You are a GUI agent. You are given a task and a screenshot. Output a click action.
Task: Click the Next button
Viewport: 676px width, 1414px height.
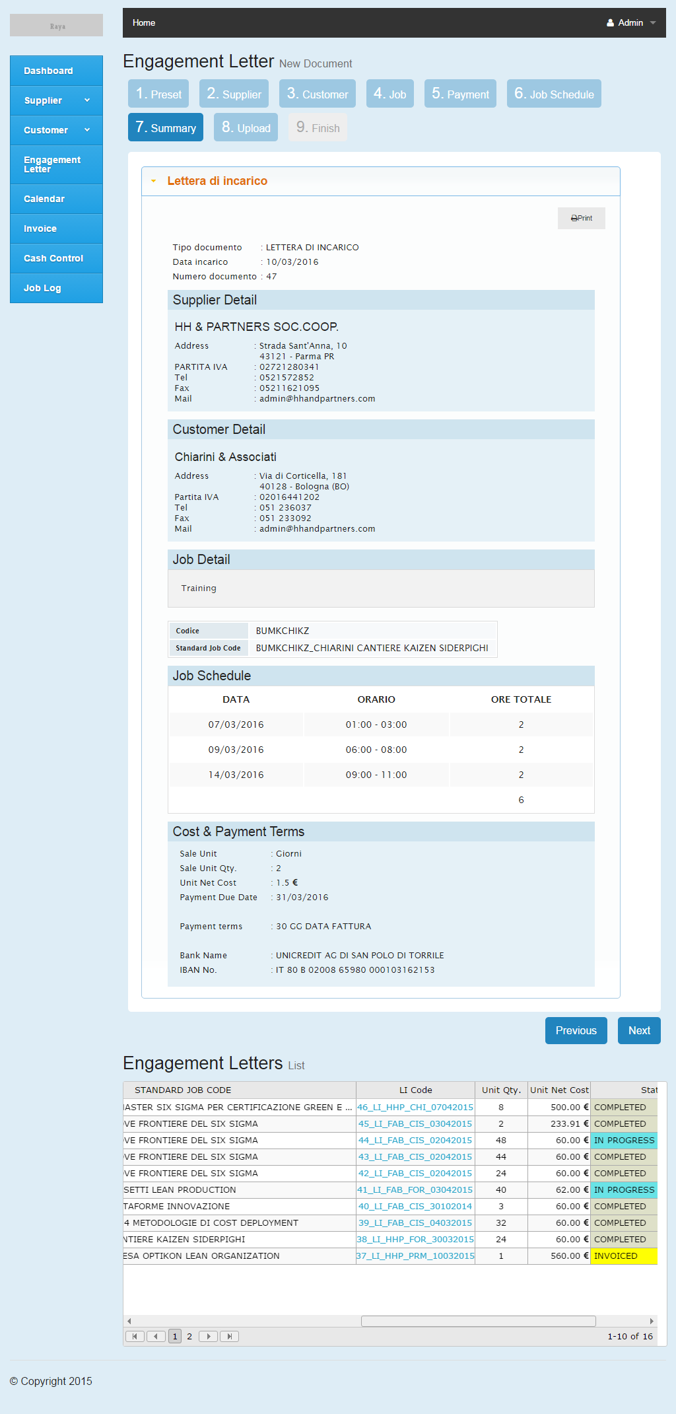coord(638,1030)
